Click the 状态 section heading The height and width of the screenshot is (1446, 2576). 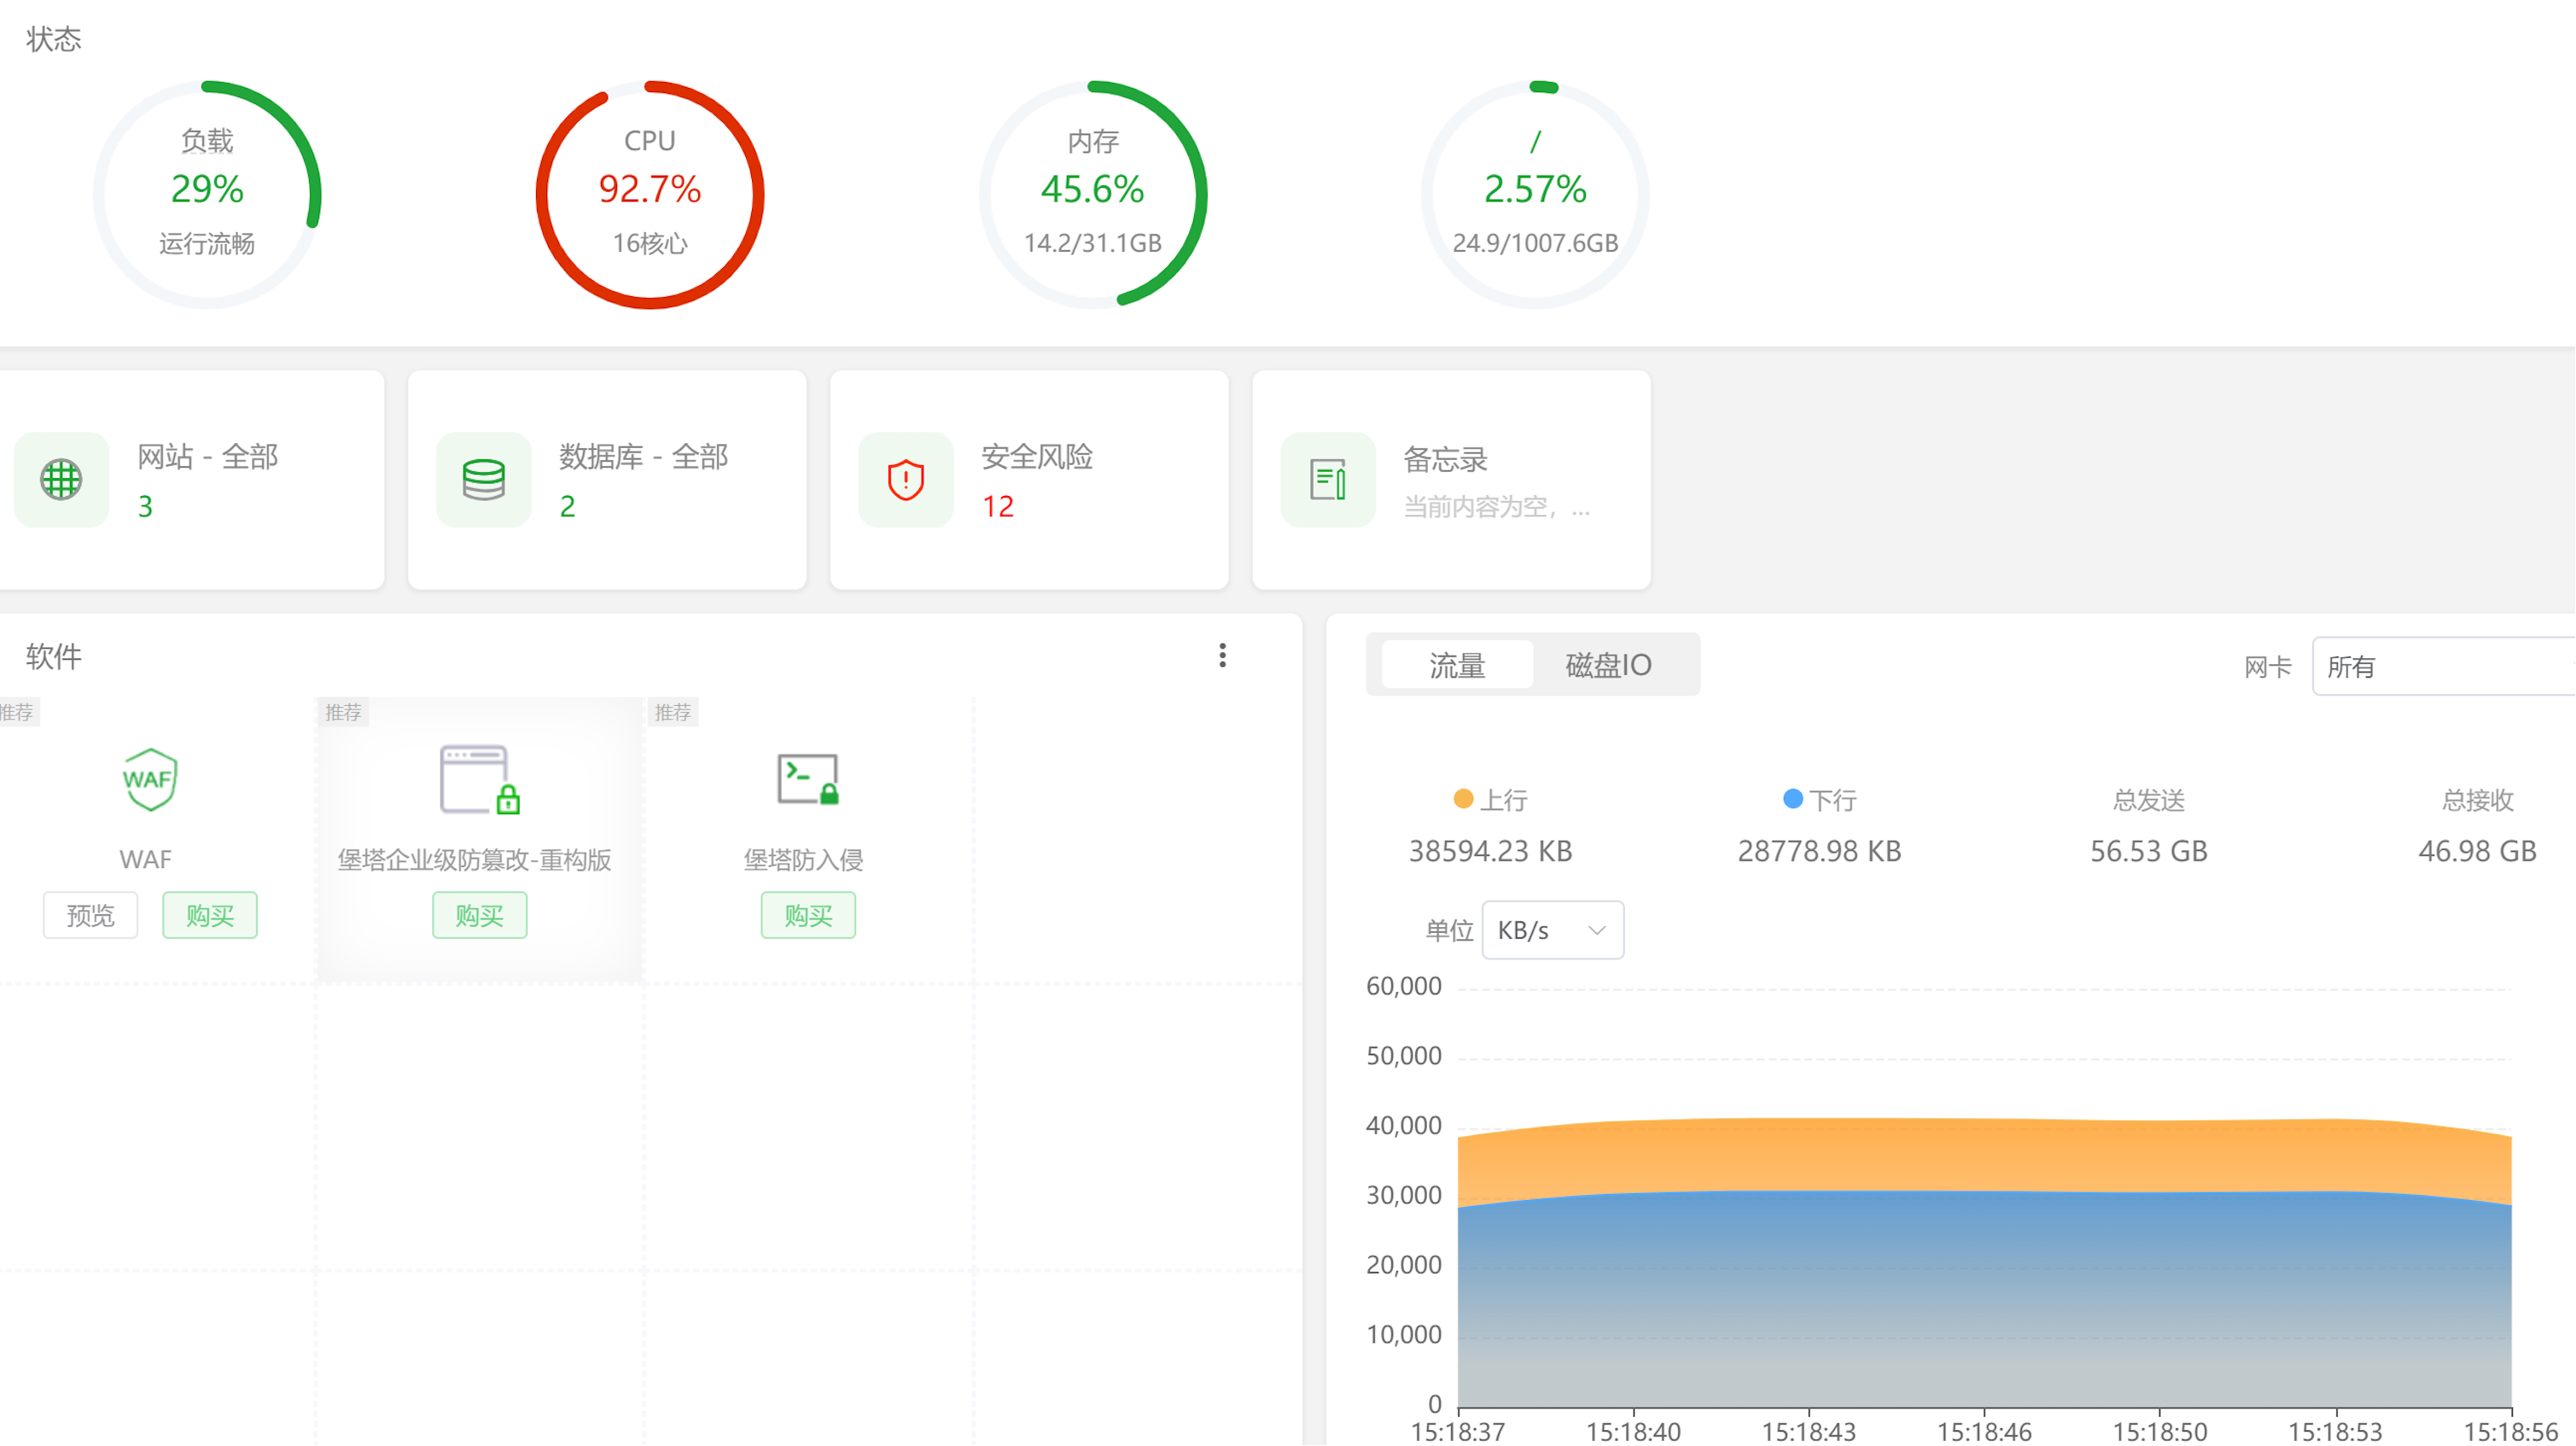pos(54,39)
